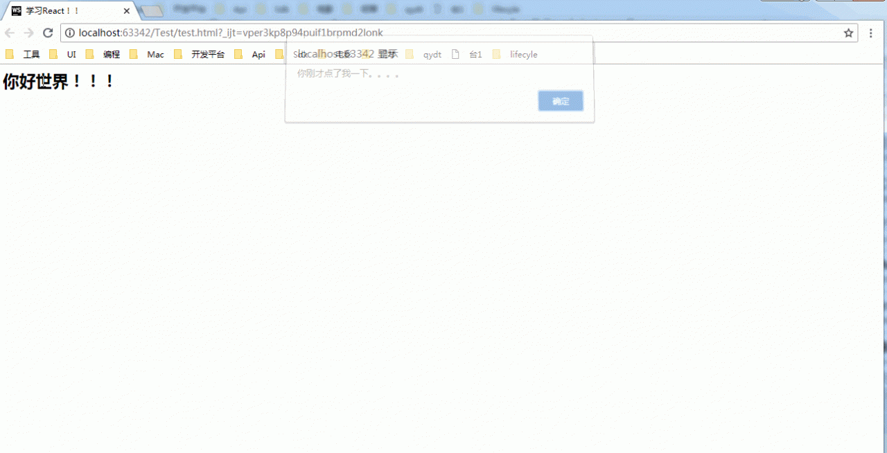View site information icon beside localhost URL
Image resolution: width=887 pixels, height=453 pixels.
[69, 33]
